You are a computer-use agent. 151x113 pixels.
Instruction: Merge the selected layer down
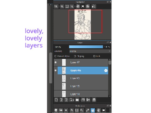tap(88, 100)
